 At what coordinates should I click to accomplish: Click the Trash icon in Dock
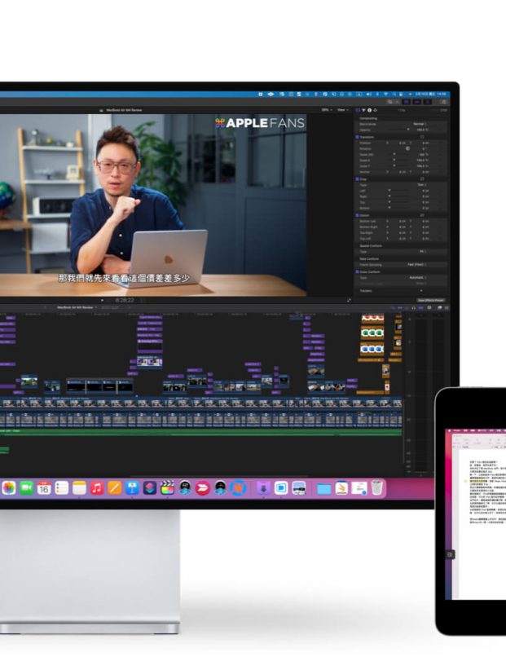(x=377, y=487)
